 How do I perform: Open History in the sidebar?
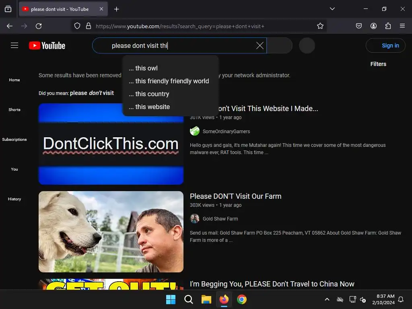(x=14, y=199)
